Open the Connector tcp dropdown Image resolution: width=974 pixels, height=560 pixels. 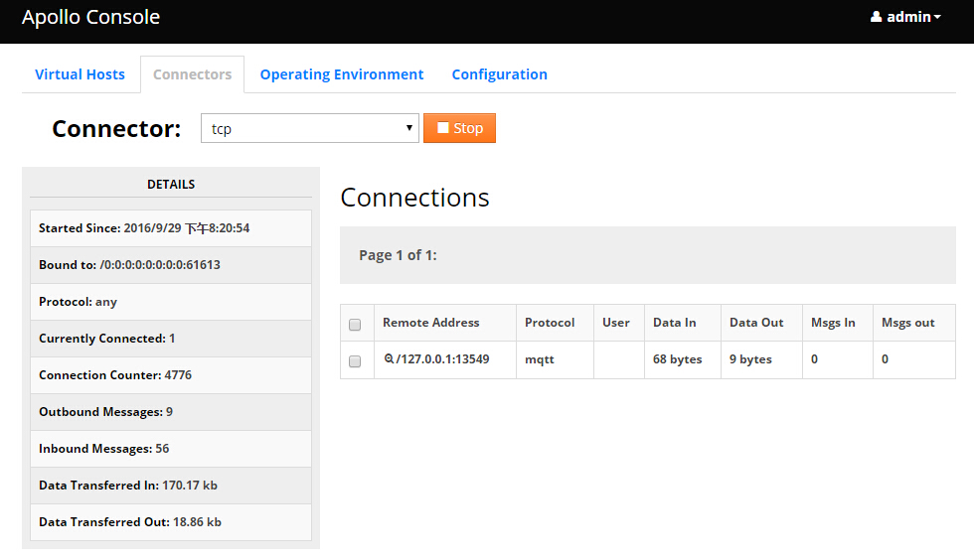coord(309,128)
